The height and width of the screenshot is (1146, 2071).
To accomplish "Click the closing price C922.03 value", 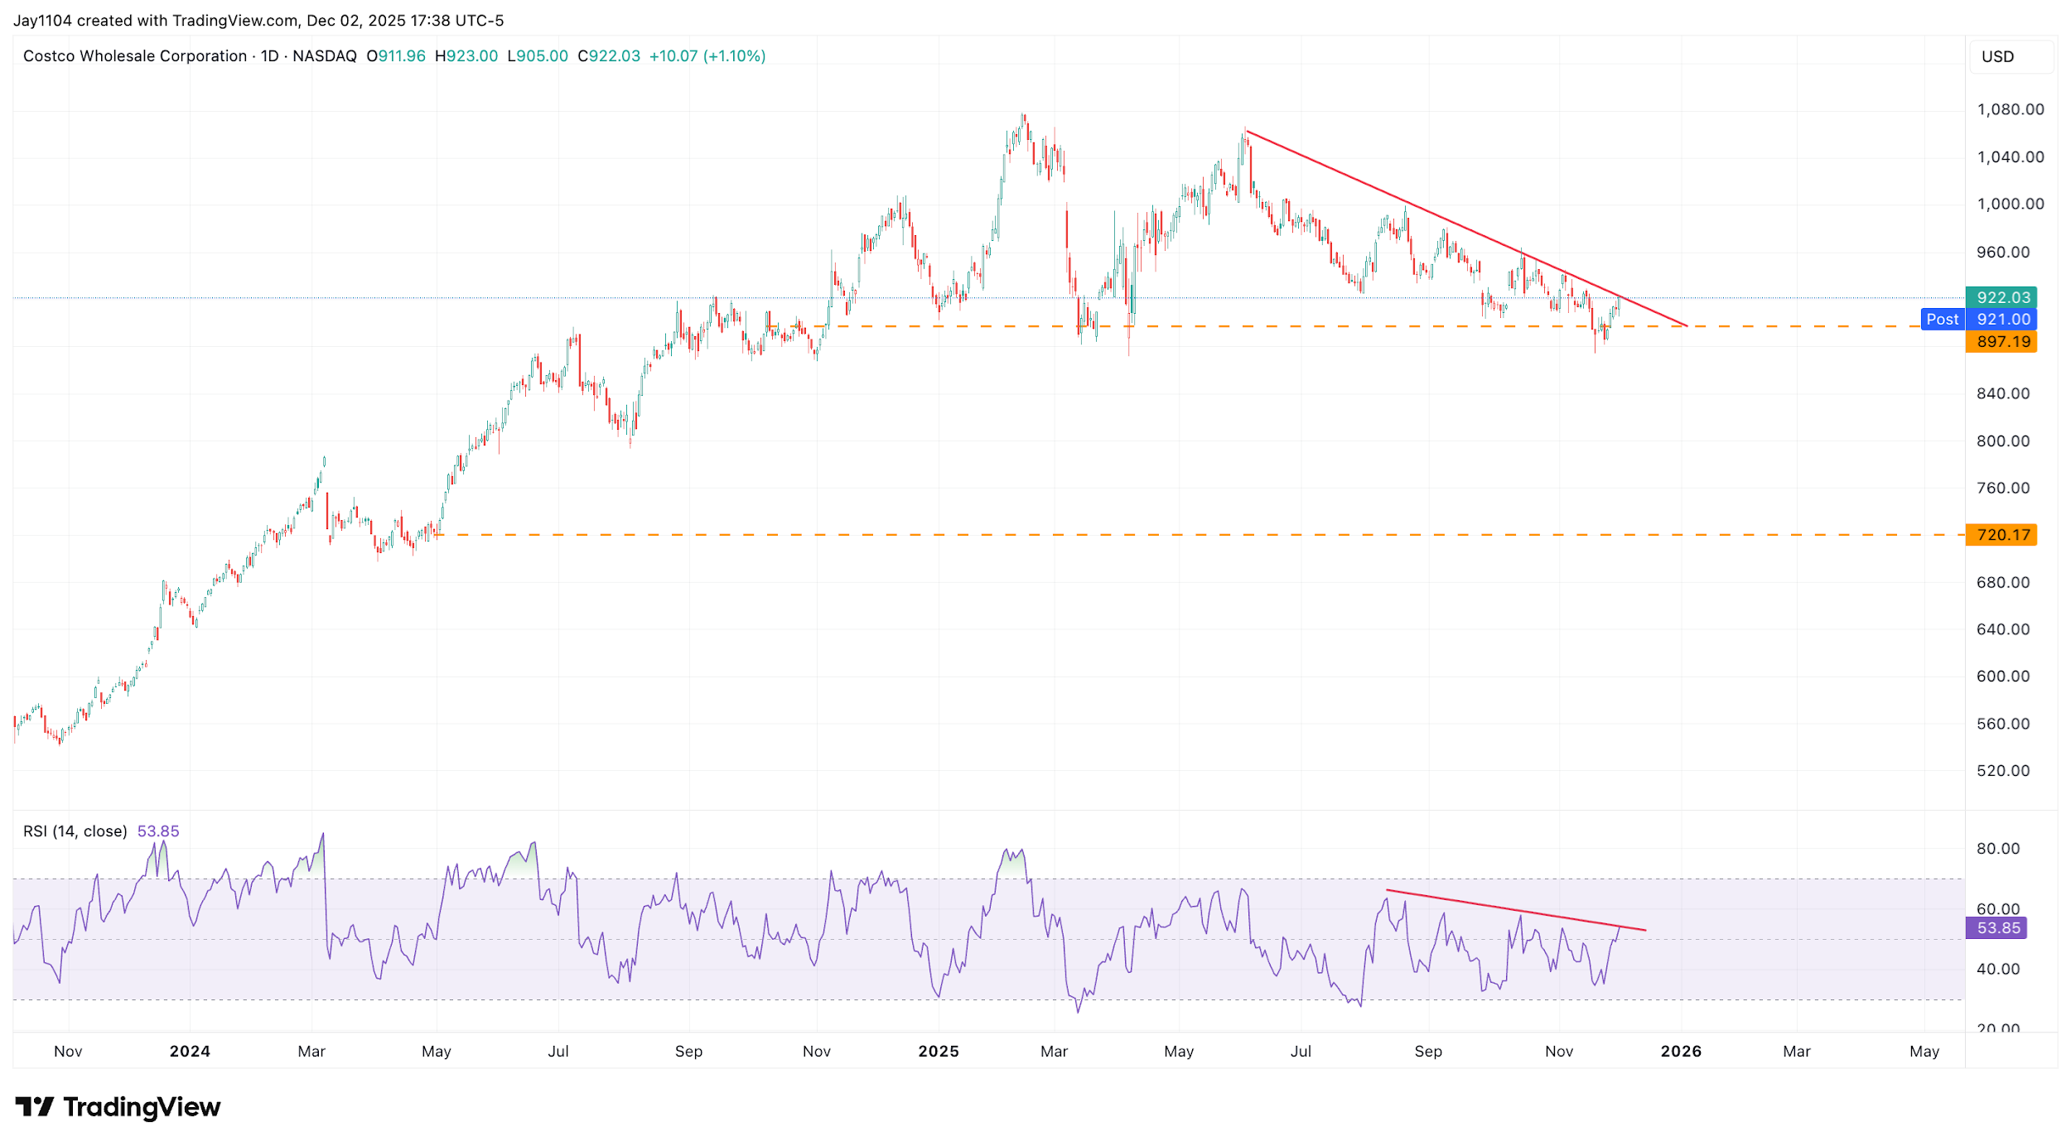I will [609, 55].
